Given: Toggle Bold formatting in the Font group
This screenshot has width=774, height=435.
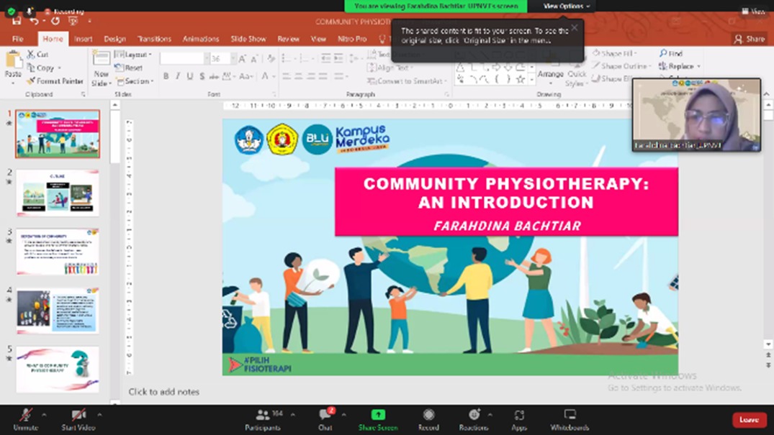Looking at the screenshot, I should coord(166,76).
